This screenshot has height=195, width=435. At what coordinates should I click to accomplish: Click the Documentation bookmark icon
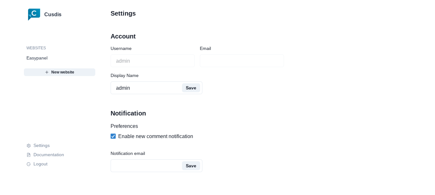click(x=28, y=155)
